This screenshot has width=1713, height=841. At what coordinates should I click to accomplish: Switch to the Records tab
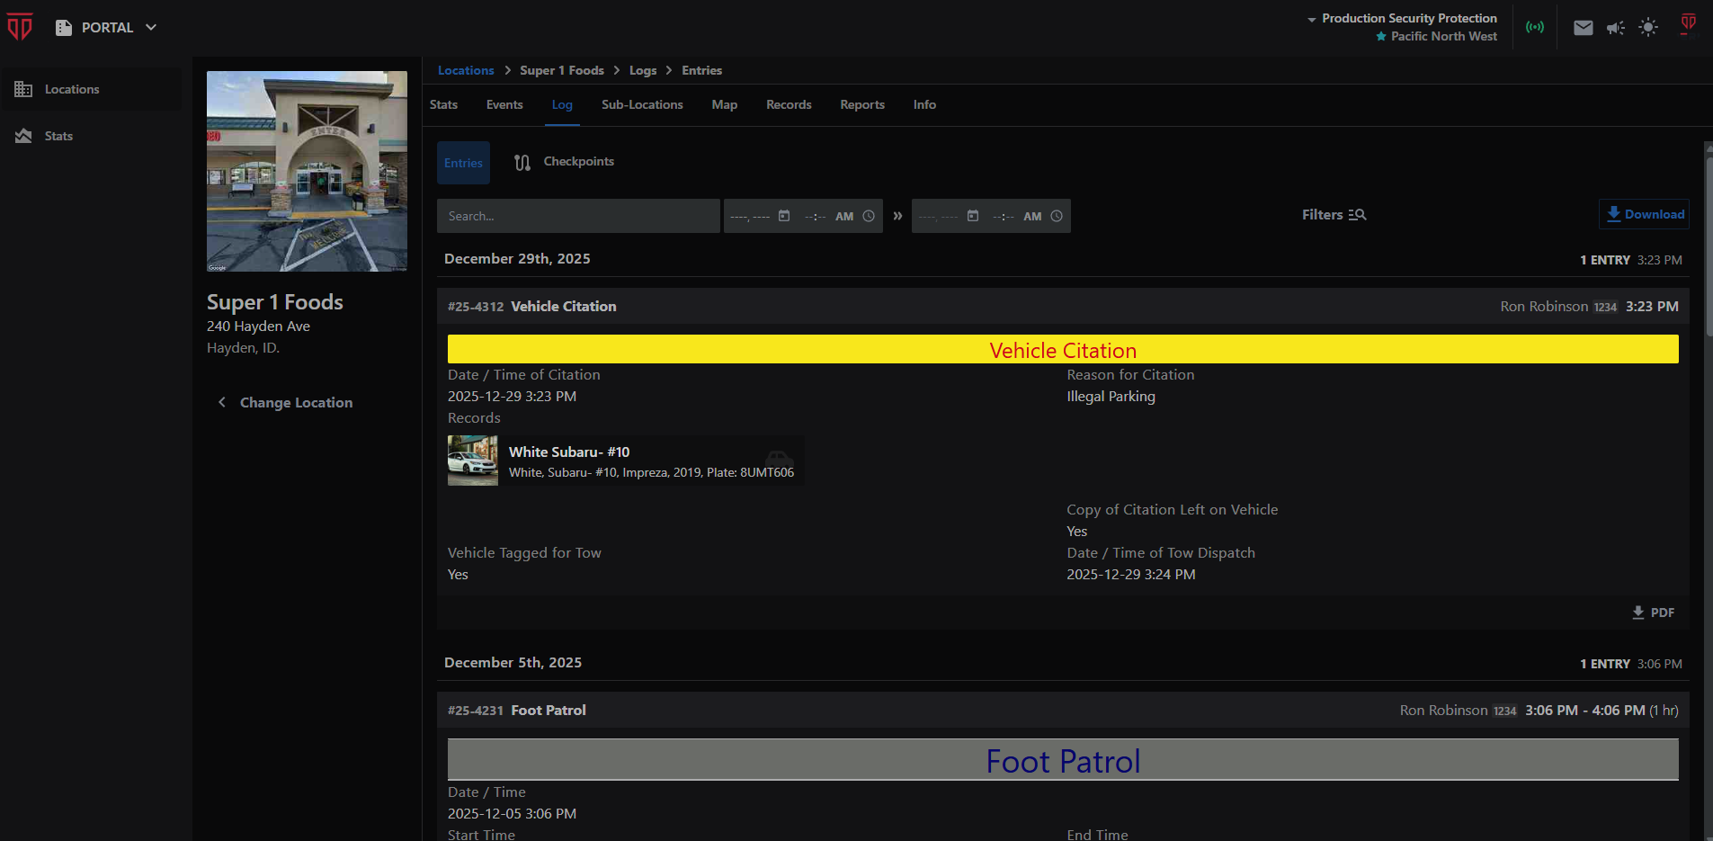tap(789, 104)
